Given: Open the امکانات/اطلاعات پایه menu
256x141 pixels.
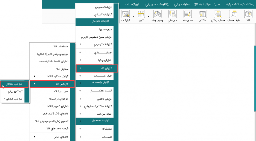Looking at the screenshot, I should pyautogui.click(x=239, y=4).
